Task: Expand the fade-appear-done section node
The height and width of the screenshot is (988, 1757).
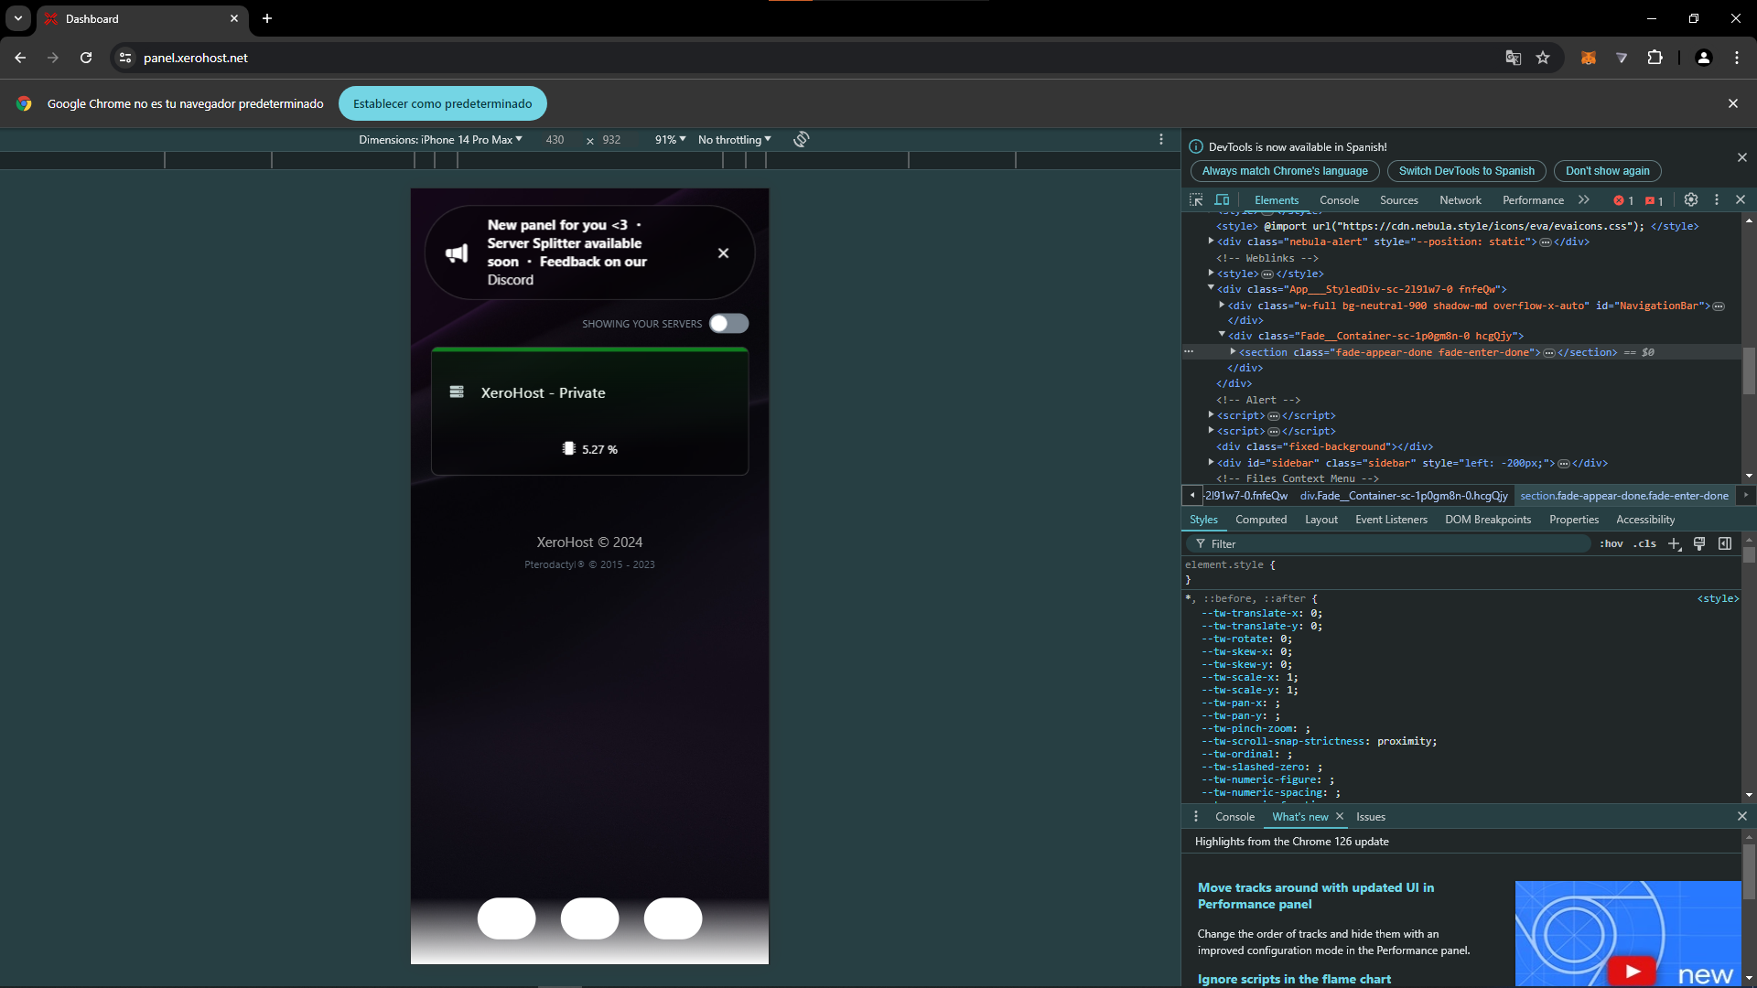Action: pyautogui.click(x=1233, y=351)
